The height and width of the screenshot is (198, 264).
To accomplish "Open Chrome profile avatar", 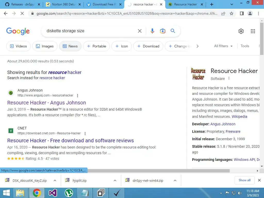I will (250, 13).
